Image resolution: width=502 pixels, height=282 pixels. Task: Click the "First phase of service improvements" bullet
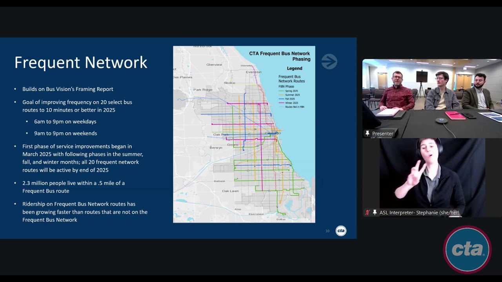click(x=83, y=158)
